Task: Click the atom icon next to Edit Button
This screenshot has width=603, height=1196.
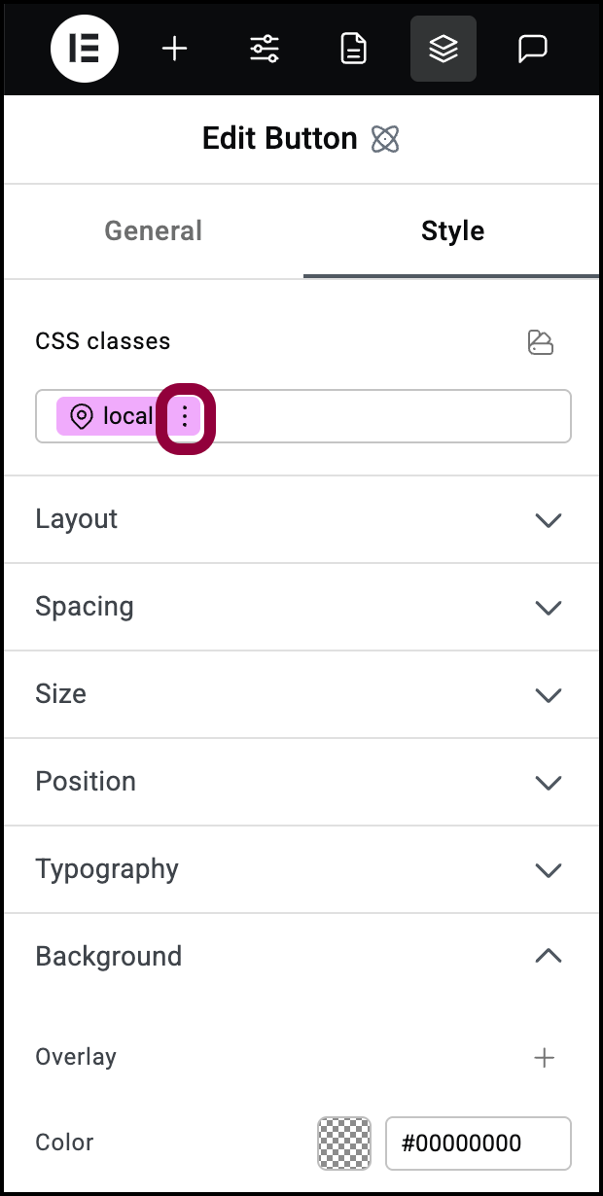Action: pyautogui.click(x=385, y=139)
